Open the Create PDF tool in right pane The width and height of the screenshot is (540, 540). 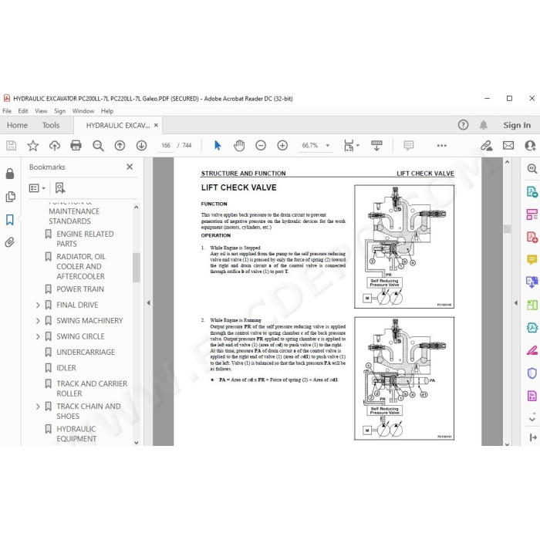(532, 237)
